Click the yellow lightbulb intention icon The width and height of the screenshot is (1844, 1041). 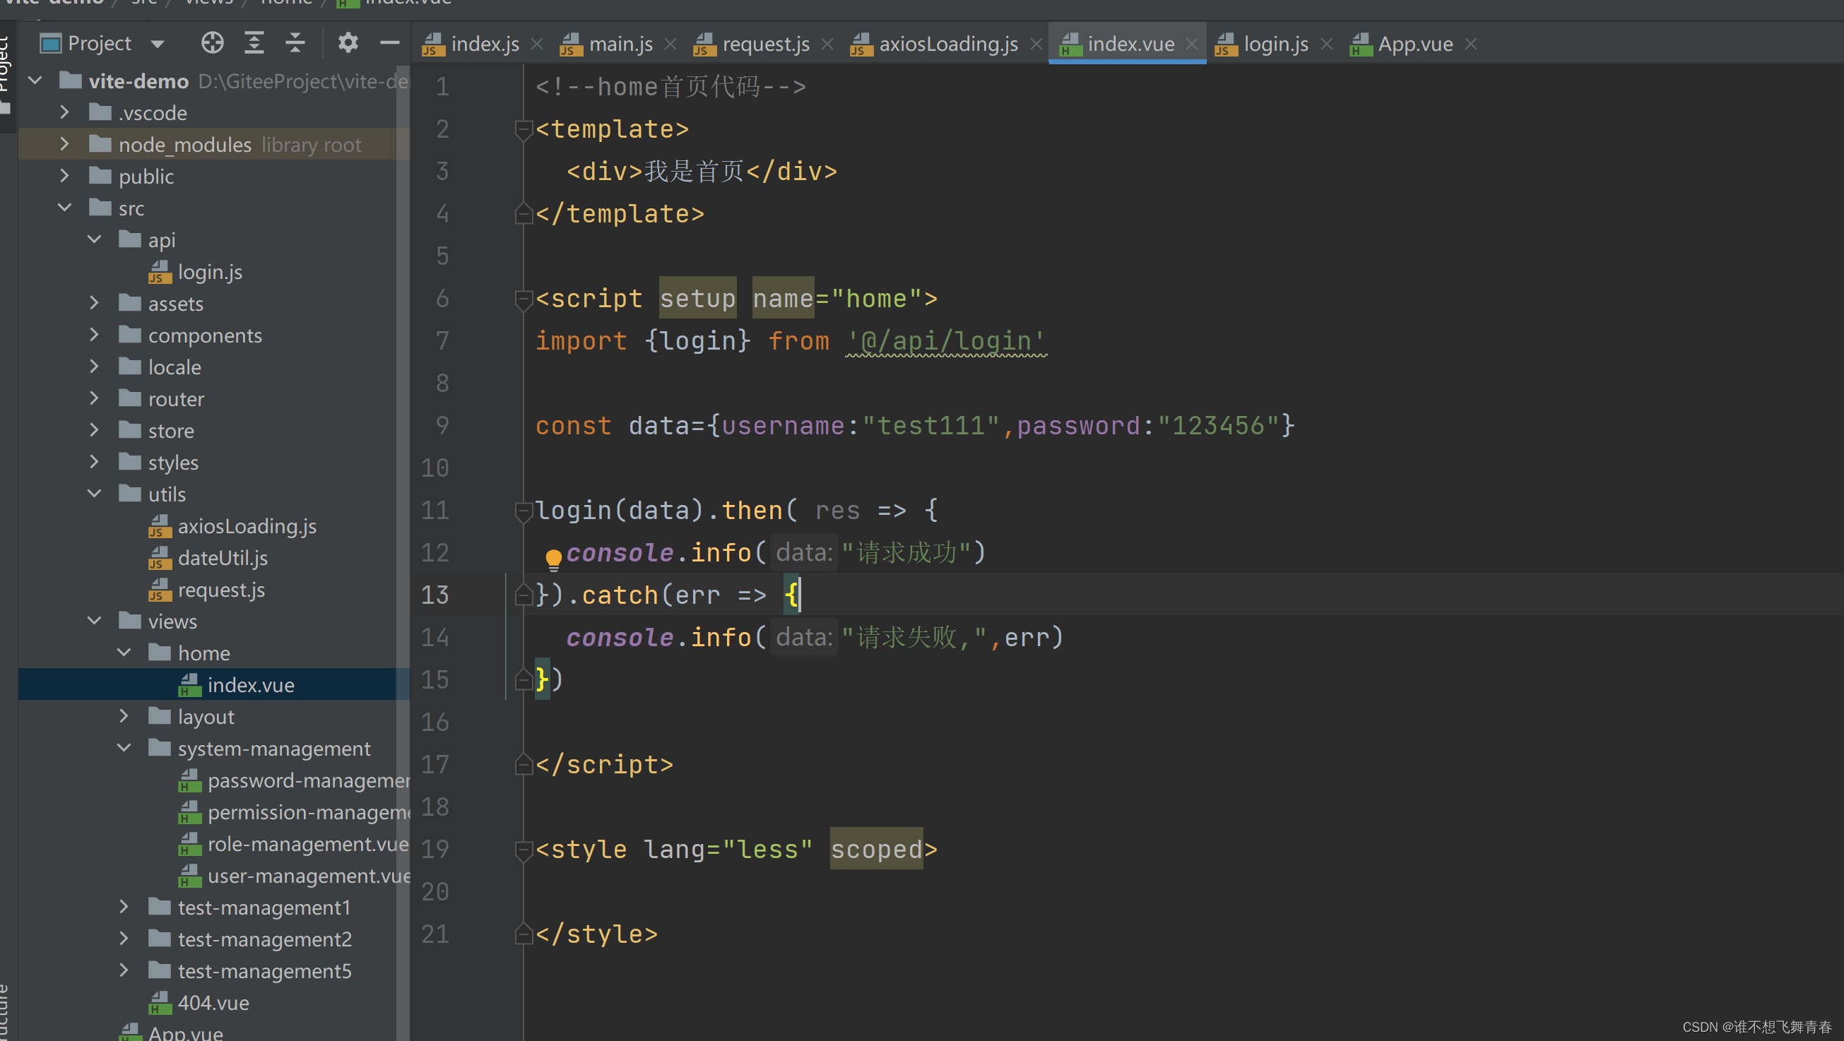pyautogui.click(x=553, y=557)
